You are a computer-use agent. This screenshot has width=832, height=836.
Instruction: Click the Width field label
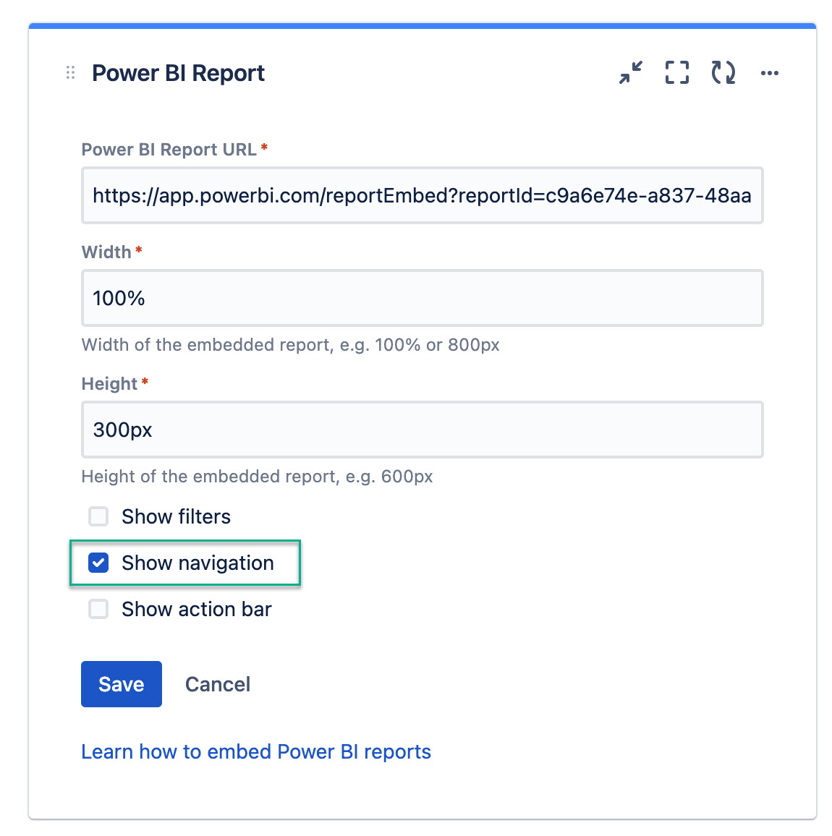coord(106,252)
